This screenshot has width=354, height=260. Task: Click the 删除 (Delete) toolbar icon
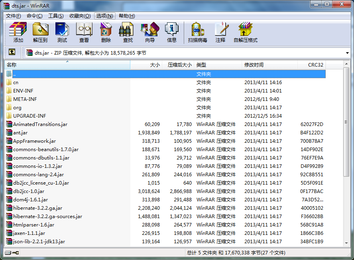(106, 29)
